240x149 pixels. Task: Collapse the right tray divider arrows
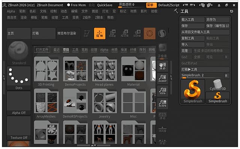171,77
